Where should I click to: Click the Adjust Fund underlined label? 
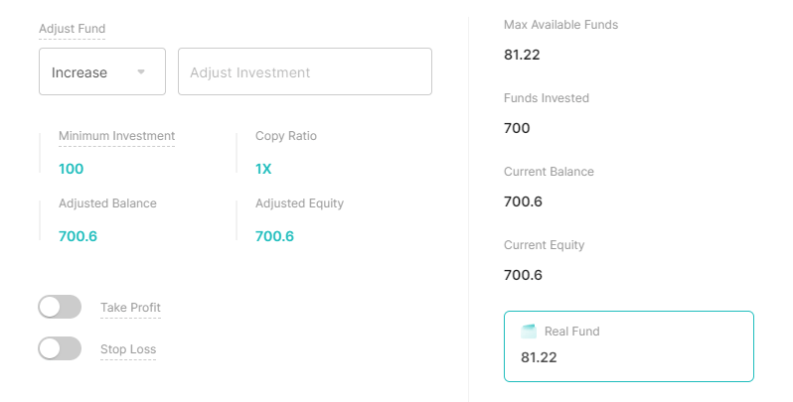(73, 29)
